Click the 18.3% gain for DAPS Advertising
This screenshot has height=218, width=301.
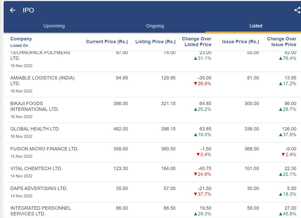click(x=288, y=194)
